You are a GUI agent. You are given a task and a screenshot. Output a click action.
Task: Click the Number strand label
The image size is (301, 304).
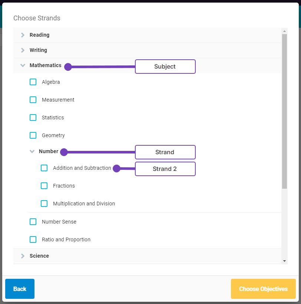pyautogui.click(x=49, y=151)
